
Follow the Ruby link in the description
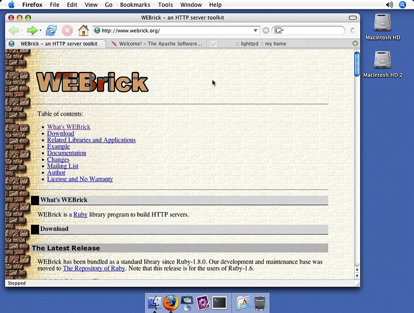coord(80,215)
